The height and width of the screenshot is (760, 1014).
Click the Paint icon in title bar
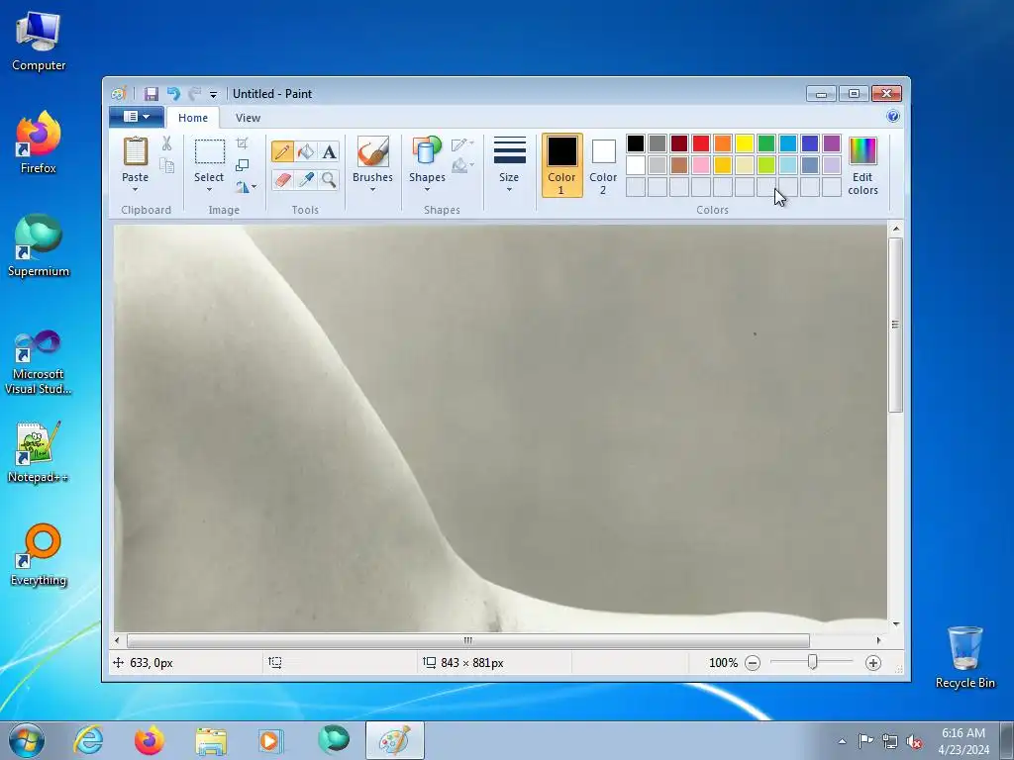point(119,94)
